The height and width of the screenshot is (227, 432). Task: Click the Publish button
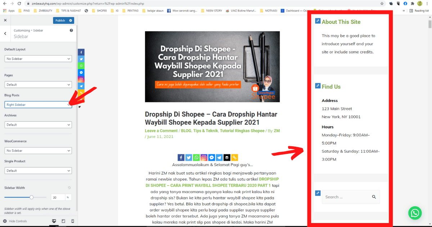[60, 21]
